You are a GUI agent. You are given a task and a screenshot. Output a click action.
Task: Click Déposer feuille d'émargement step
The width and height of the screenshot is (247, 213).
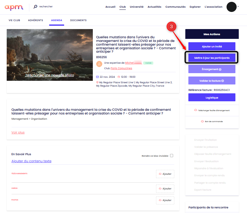[x=213, y=154]
